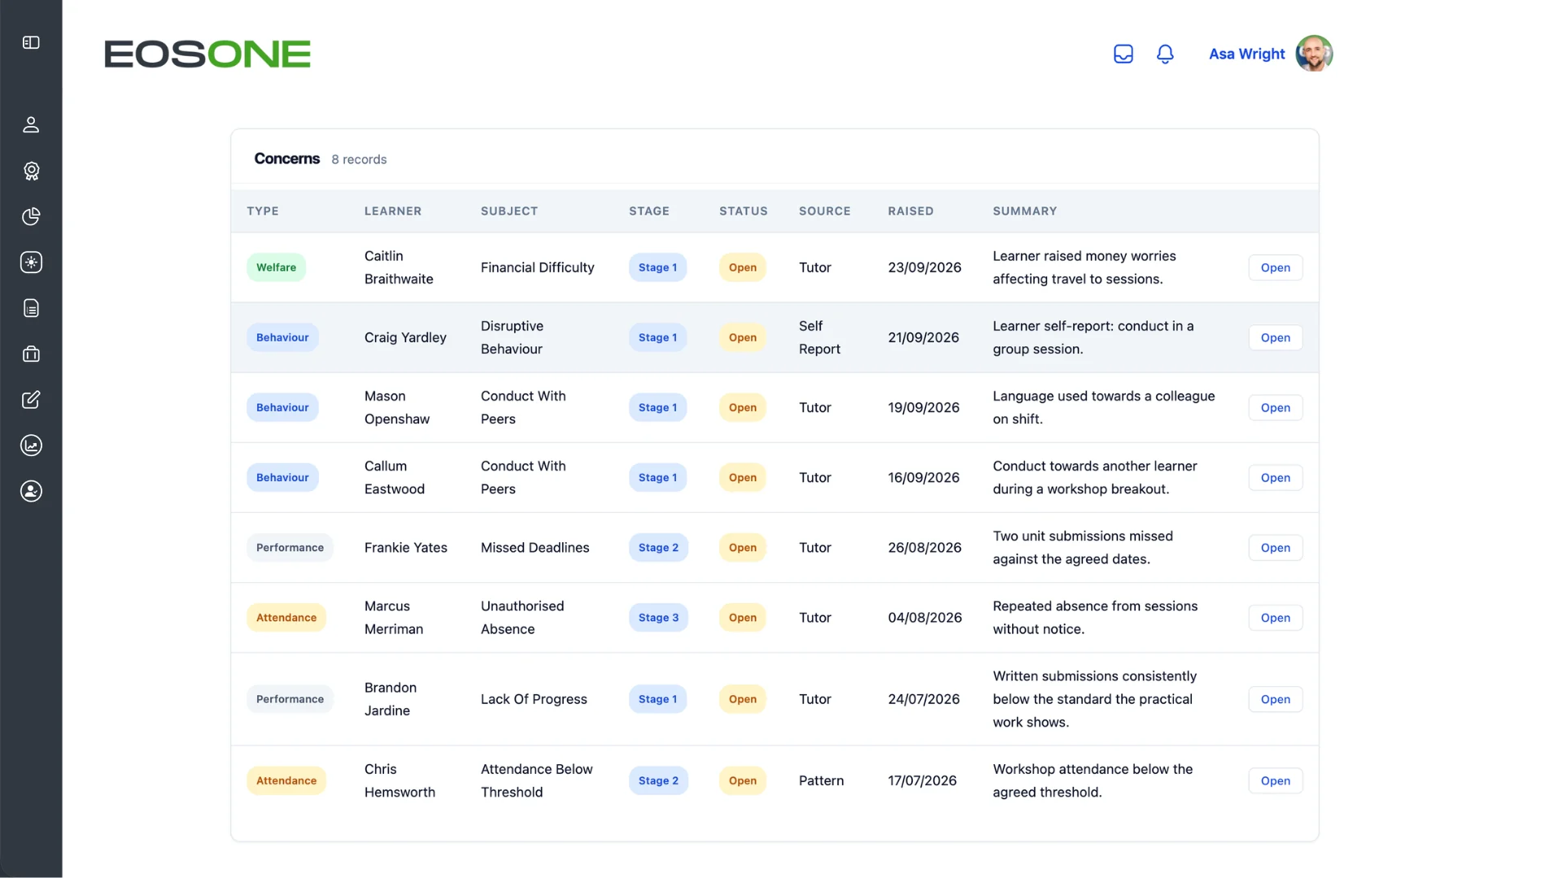
Task: Open Caitlin Braithwaite's concern record
Action: pos(1275,267)
